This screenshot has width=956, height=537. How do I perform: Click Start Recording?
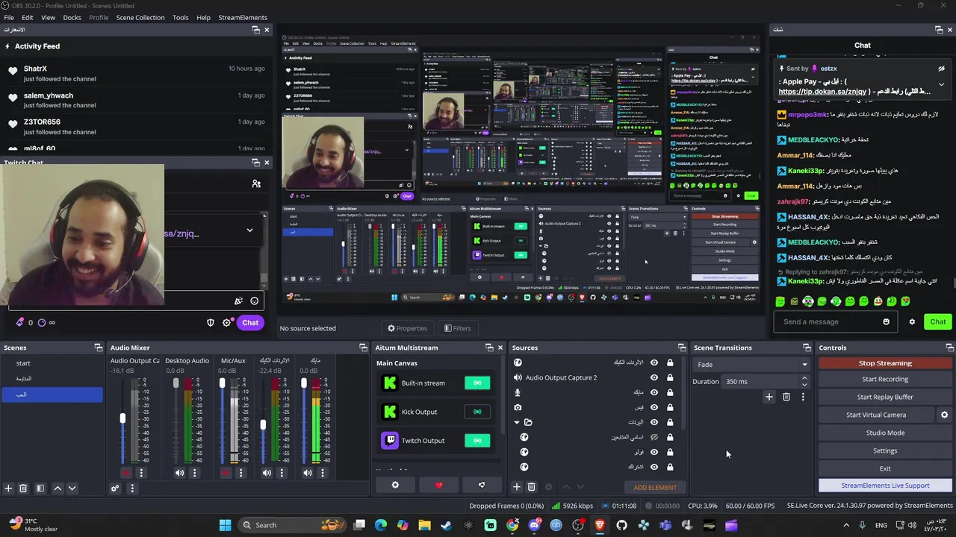click(x=885, y=379)
